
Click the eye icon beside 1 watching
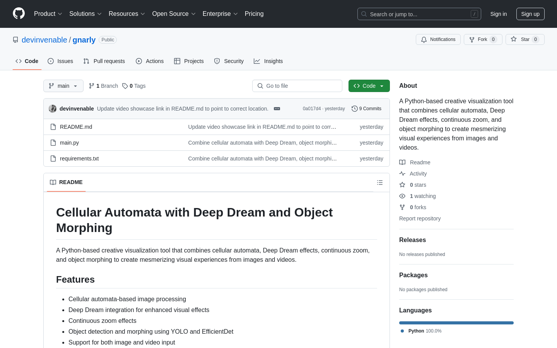pos(402,196)
